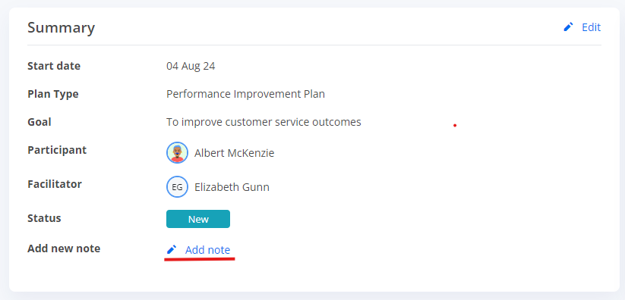The image size is (625, 300).
Task: Click the pencil icon beside Edit
Action: pyautogui.click(x=568, y=27)
